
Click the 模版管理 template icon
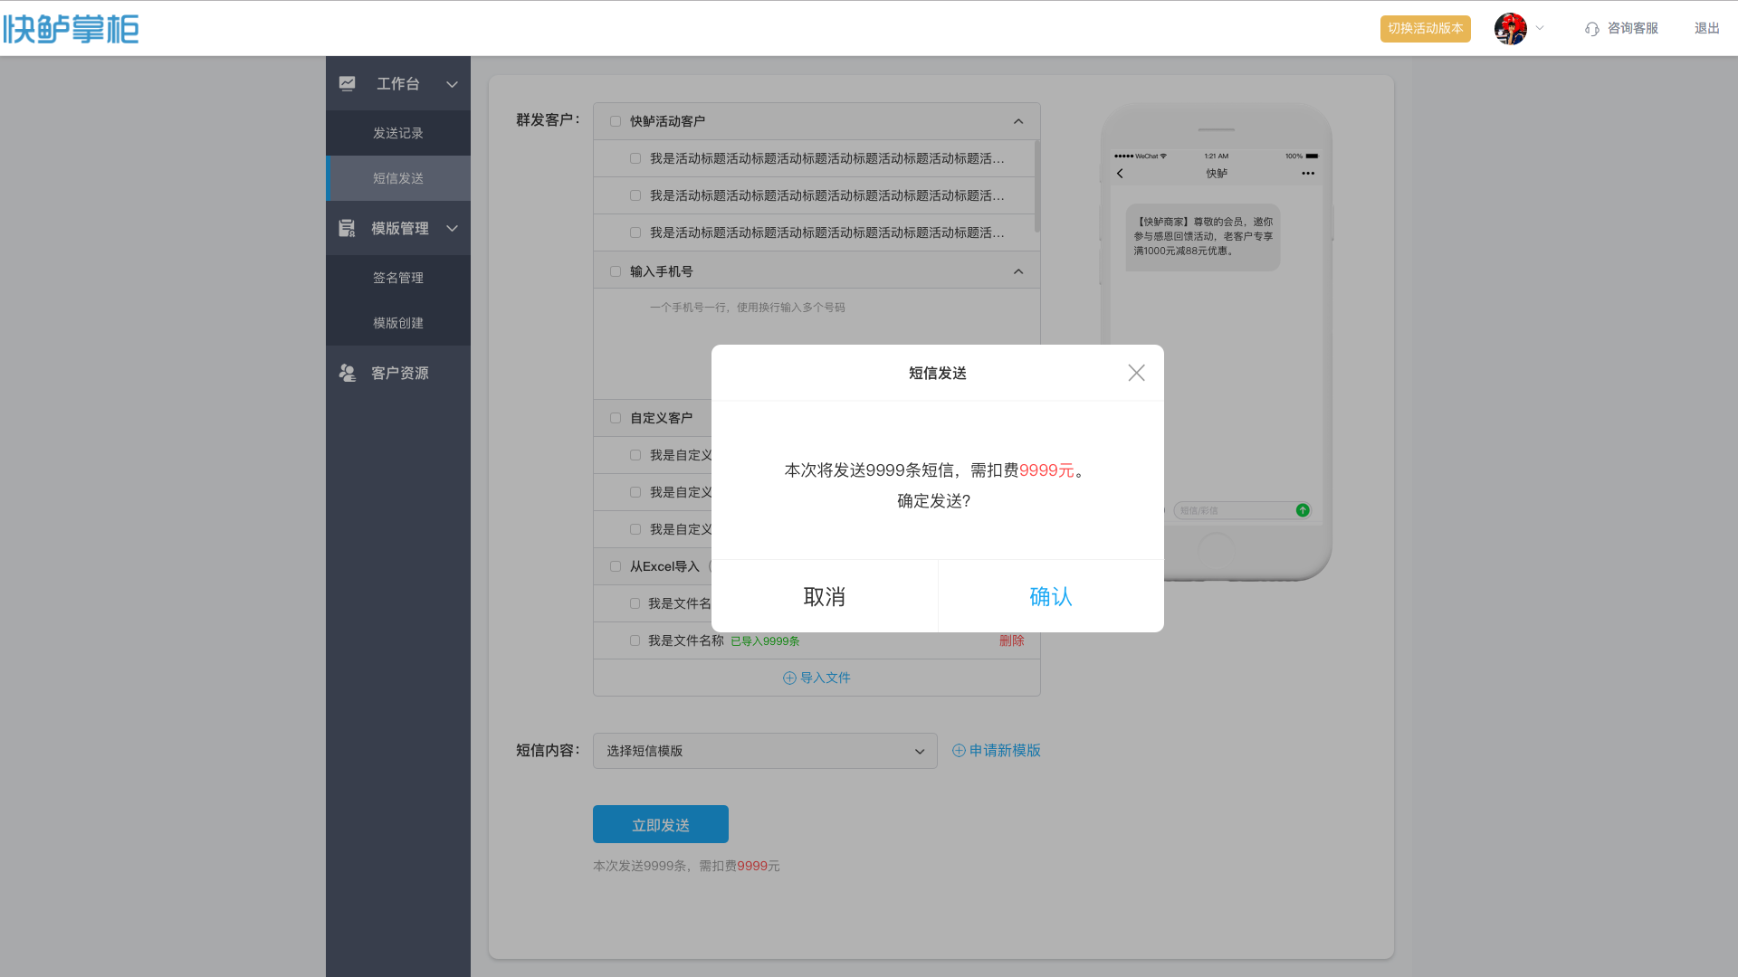(347, 228)
